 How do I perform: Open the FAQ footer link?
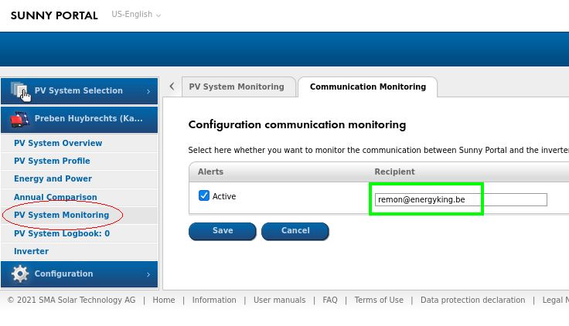pyautogui.click(x=330, y=300)
